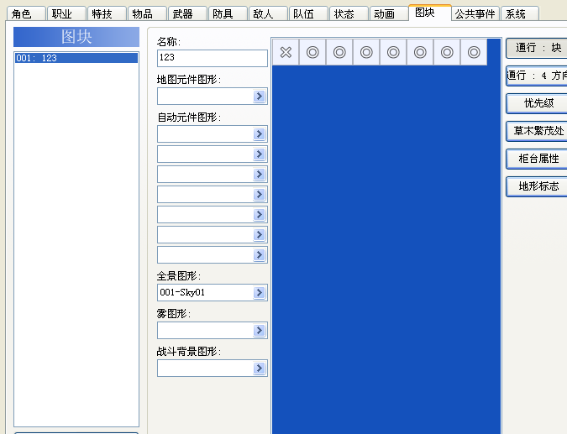Open the fifth 自动元件图形 chooser arrow
The width and height of the screenshot is (567, 434).
coord(259,215)
